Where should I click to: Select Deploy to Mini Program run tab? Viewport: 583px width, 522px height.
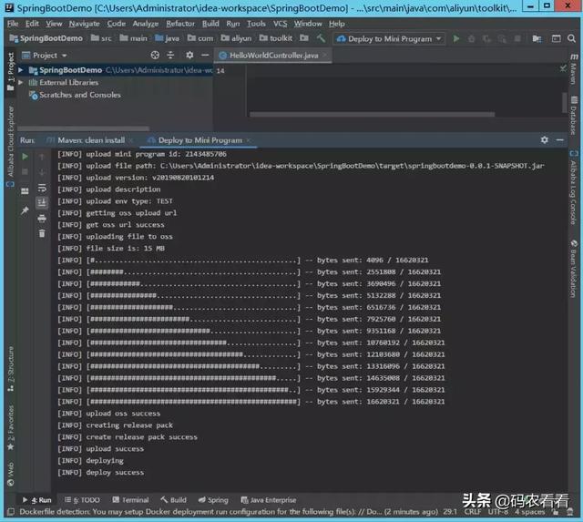pos(200,140)
